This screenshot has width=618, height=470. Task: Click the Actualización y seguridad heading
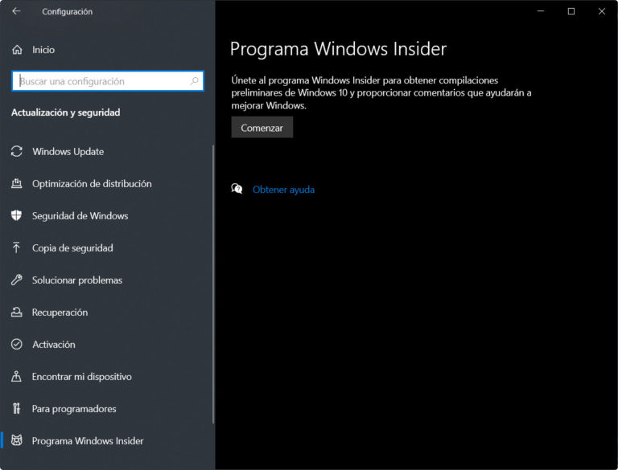click(65, 112)
